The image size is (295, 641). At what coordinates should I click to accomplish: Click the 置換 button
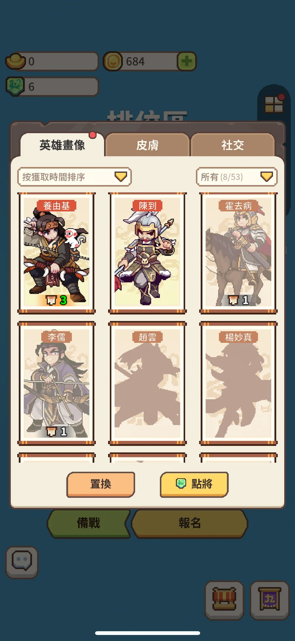pyautogui.click(x=101, y=484)
